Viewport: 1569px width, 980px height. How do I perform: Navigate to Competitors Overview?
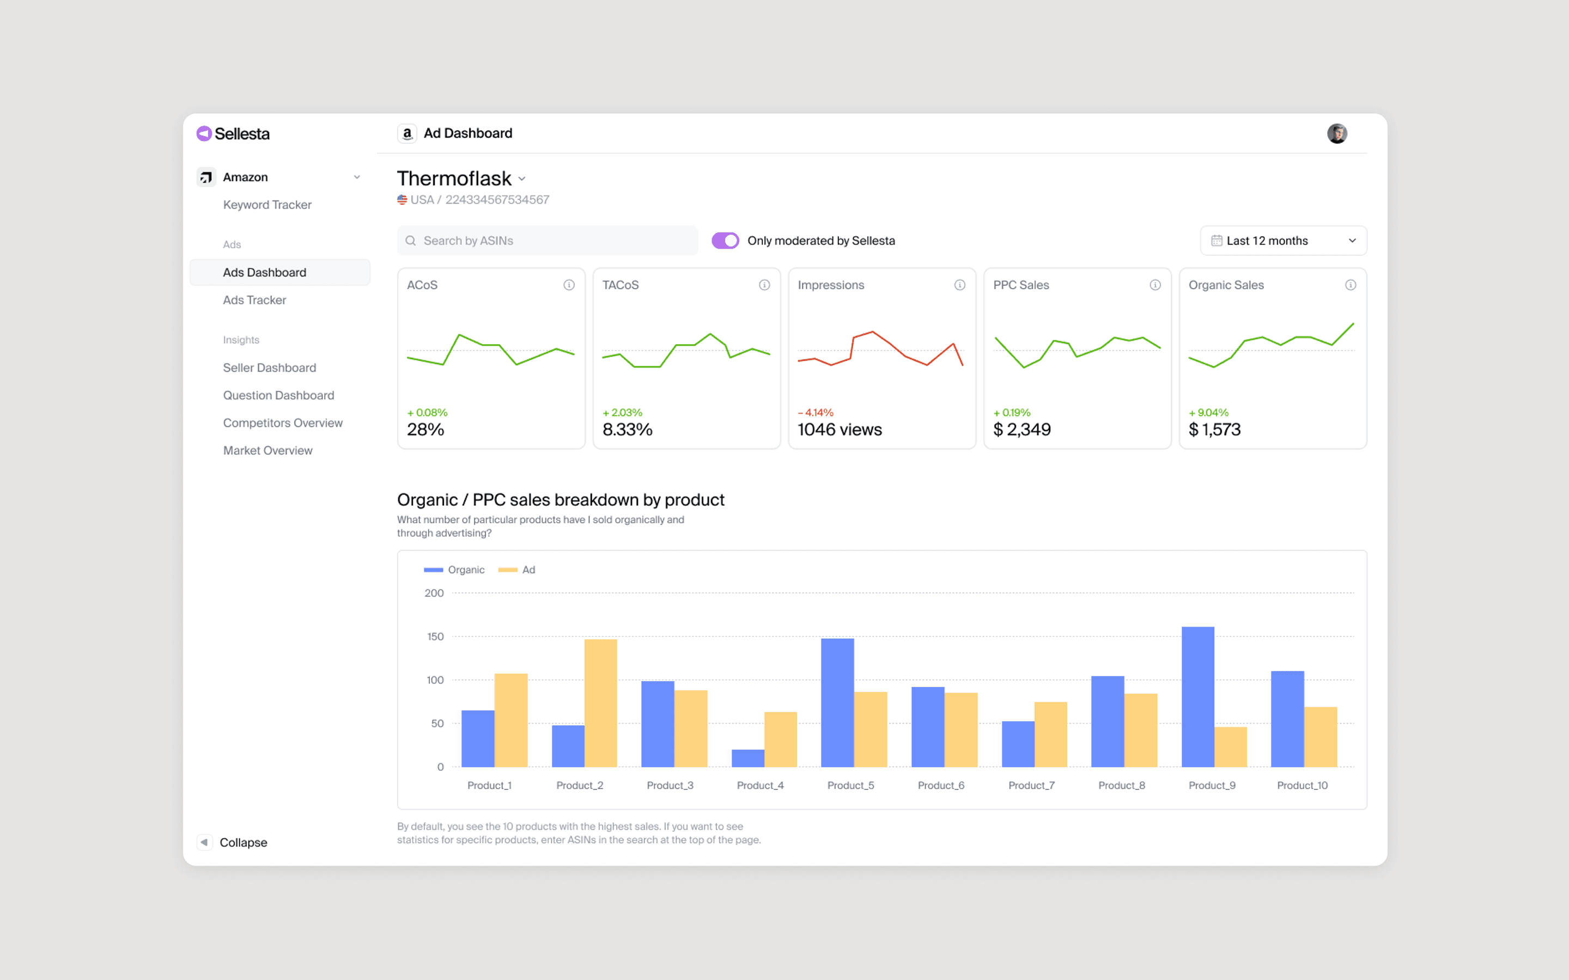click(283, 422)
